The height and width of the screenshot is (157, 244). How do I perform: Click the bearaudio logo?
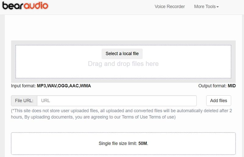(x=25, y=6)
